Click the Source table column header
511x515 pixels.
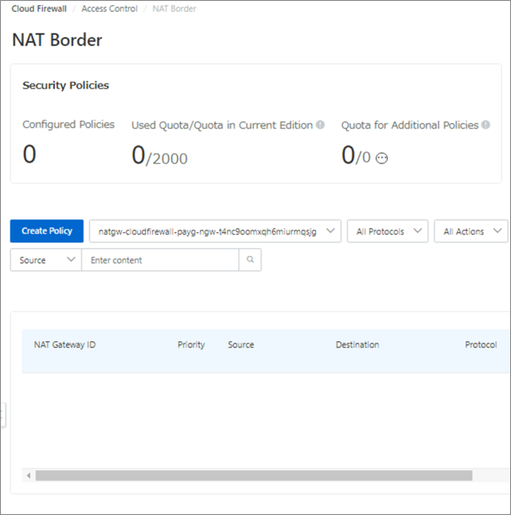[x=240, y=345]
